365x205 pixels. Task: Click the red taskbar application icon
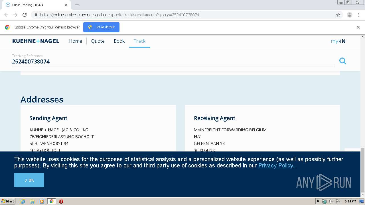pyautogui.click(x=61, y=201)
